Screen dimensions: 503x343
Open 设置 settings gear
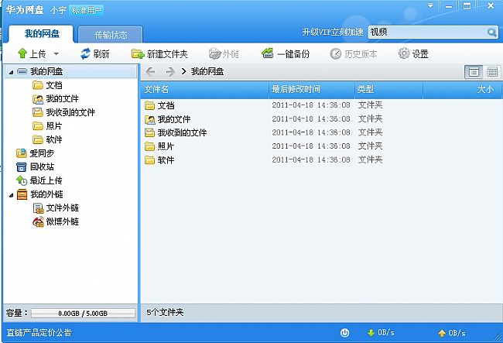[413, 53]
